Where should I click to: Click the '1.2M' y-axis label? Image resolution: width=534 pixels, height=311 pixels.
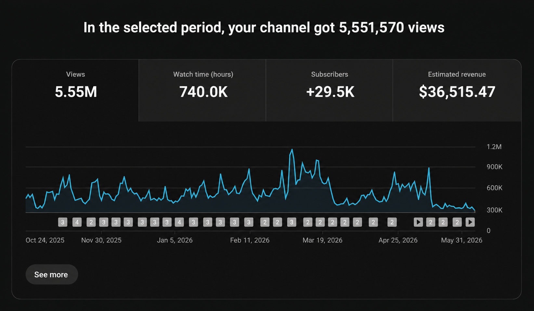[x=494, y=147]
